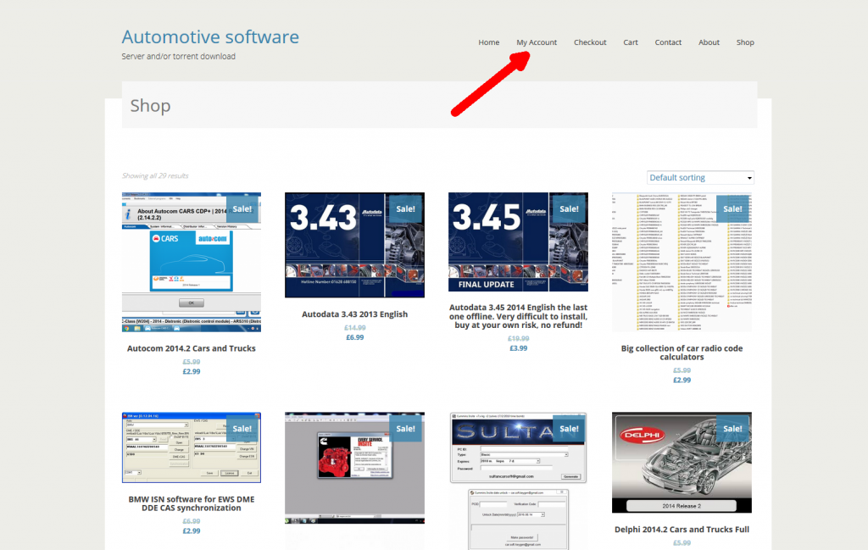Open the Autodata 3.43 2013 English product
The width and height of the screenshot is (868, 550).
[354, 314]
